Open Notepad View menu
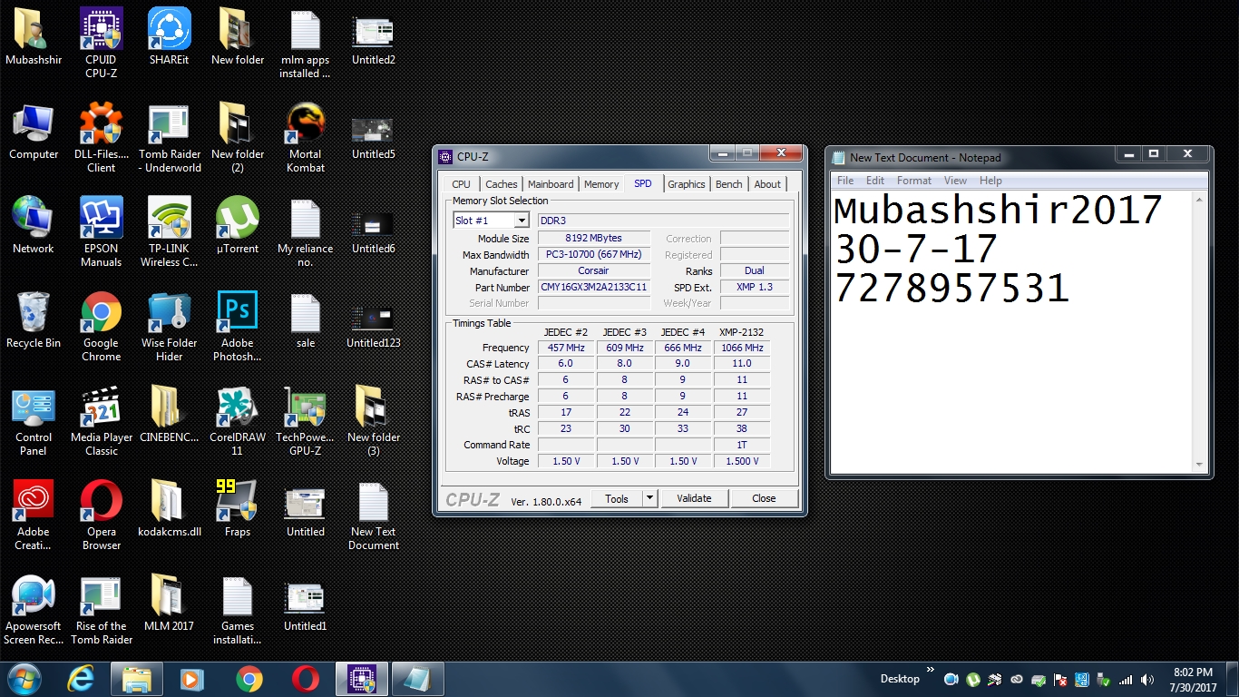1239x697 pixels. [x=955, y=181]
